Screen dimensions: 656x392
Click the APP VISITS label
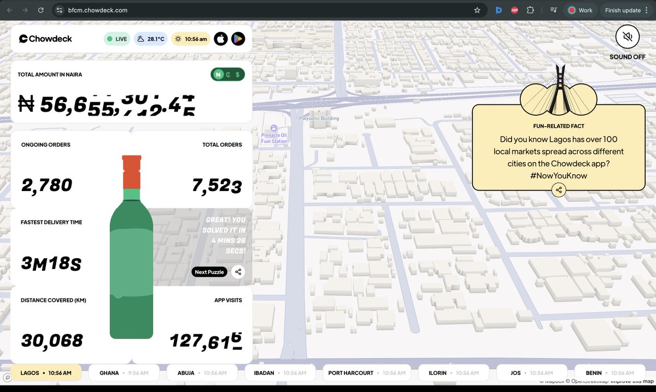[x=228, y=300]
